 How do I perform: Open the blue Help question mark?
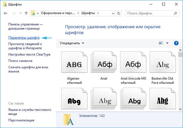tap(176, 43)
